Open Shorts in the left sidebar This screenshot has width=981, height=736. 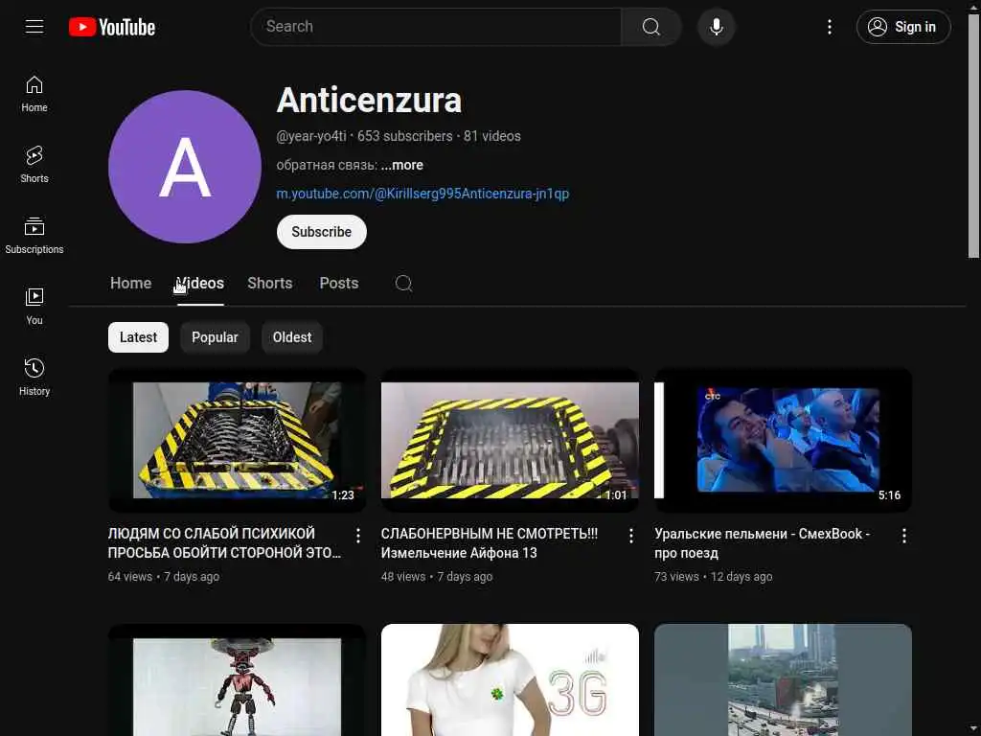(x=34, y=165)
